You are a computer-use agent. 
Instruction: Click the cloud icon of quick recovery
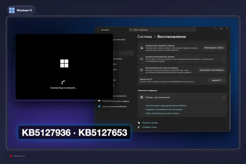(141, 59)
